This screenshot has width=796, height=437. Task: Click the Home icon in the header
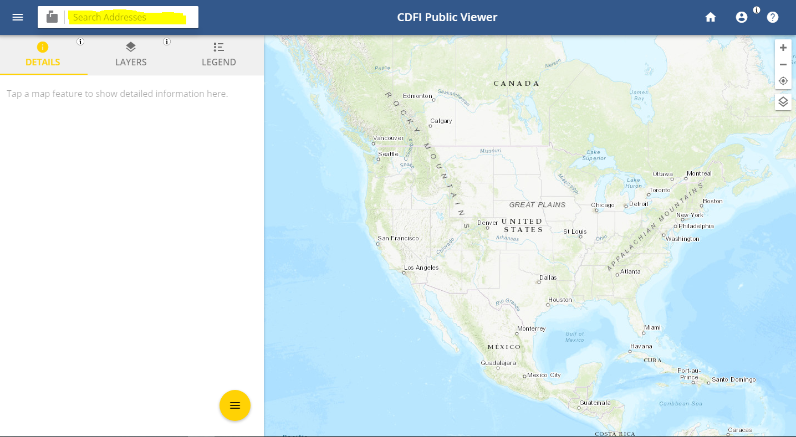pos(711,17)
